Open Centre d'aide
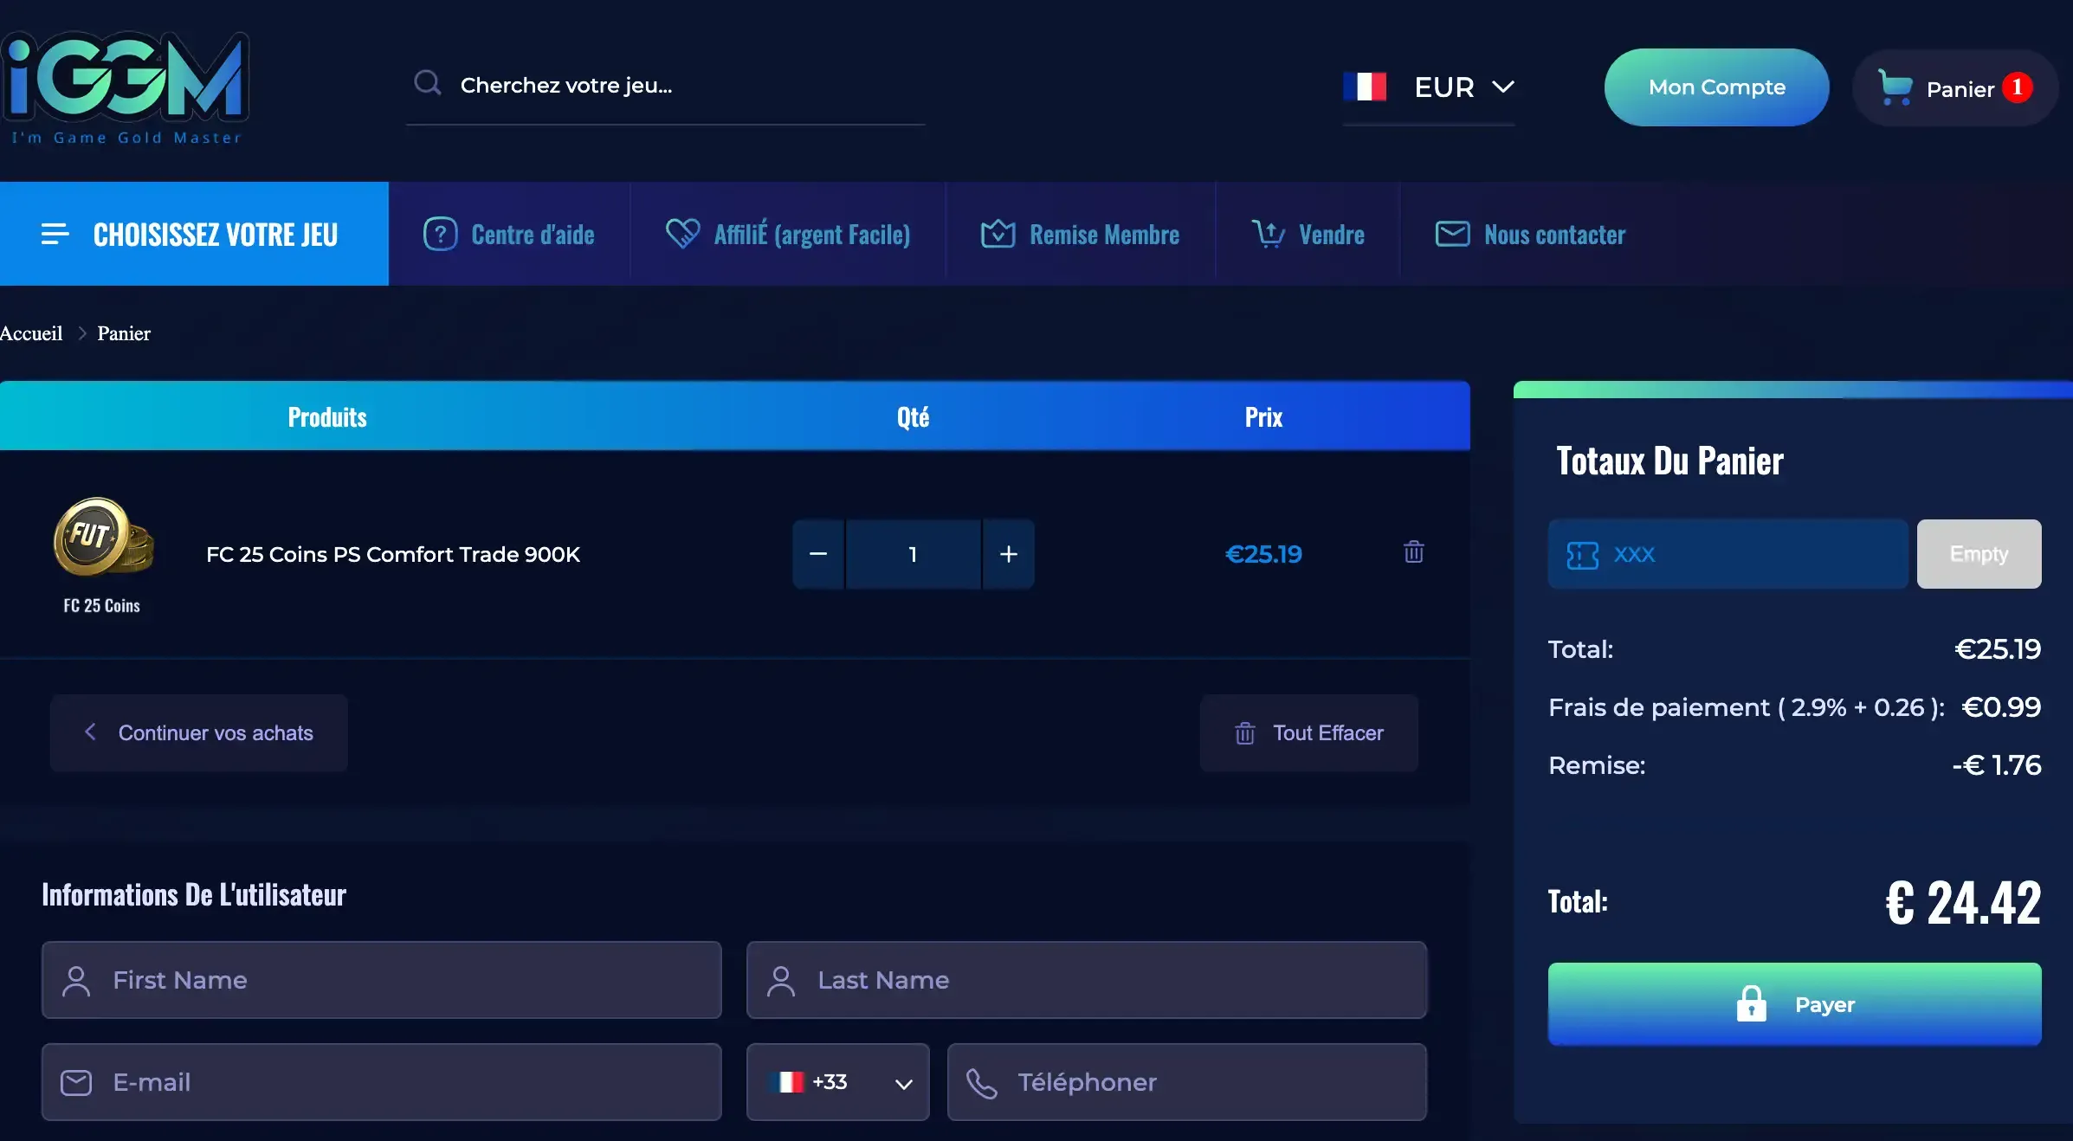 (509, 234)
